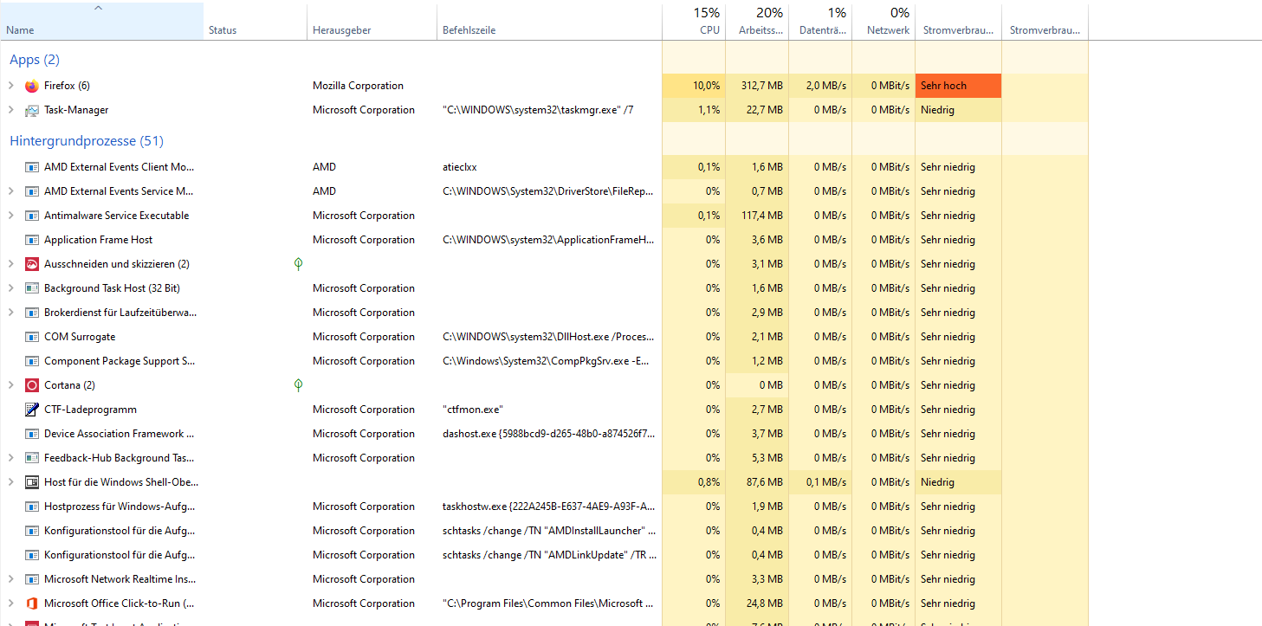Click the Hostprozess für Windows-Aufgaben icon
This screenshot has height=626, width=1262.
click(x=32, y=507)
